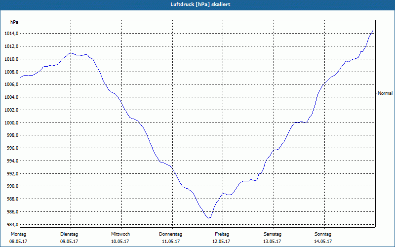This screenshot has width=395, height=247.
Task: Click the '09.05.17' date label
Action: pyautogui.click(x=69, y=242)
